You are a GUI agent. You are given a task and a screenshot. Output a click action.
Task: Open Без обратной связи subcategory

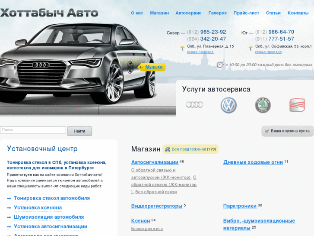click(x=156, y=192)
